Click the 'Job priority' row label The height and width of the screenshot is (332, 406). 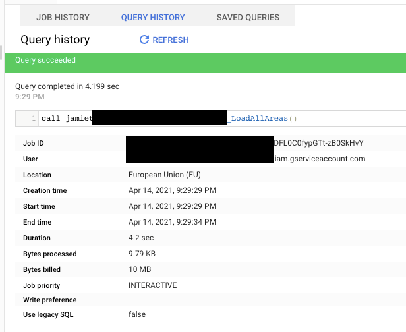coord(42,285)
